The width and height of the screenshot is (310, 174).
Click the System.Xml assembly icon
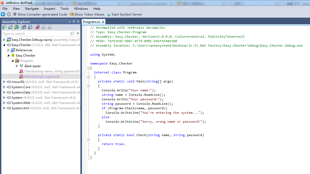point(9,108)
